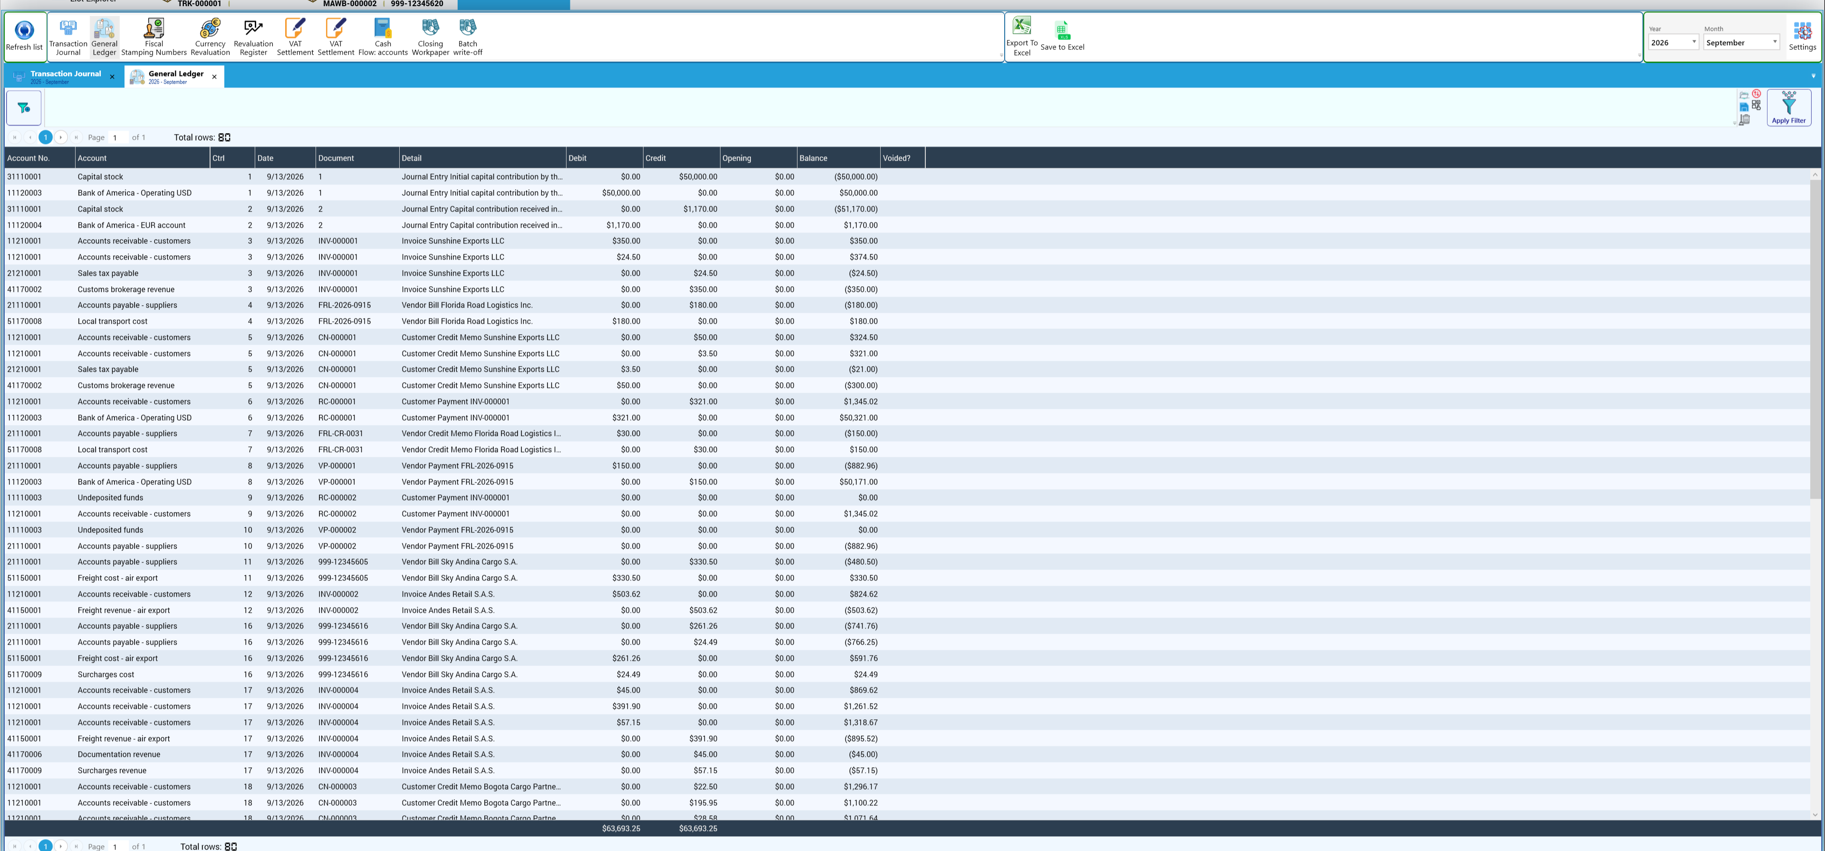Click Save to Excel icon

[1062, 37]
